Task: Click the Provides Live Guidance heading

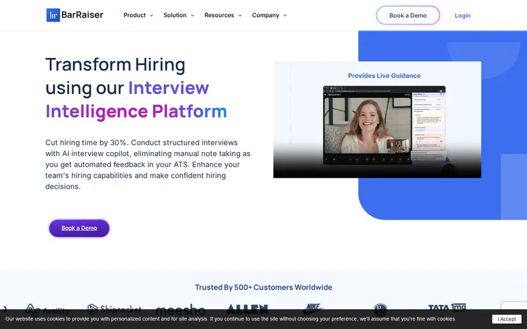Action: 384,76
